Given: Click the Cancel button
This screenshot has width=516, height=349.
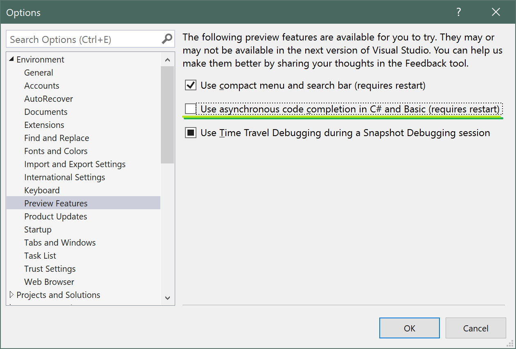Looking at the screenshot, I should [476, 328].
